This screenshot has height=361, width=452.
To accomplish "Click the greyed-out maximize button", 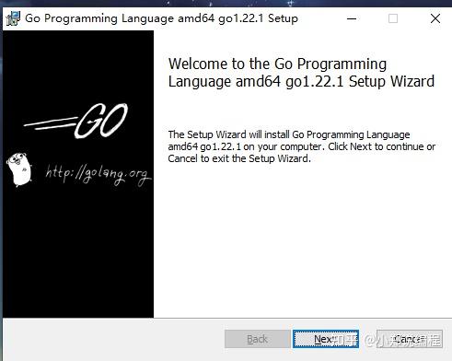I will (x=393, y=18).
